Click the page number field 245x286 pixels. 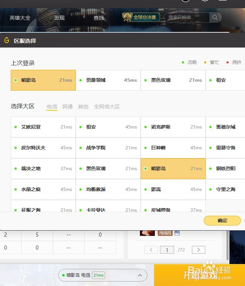pos(167,250)
